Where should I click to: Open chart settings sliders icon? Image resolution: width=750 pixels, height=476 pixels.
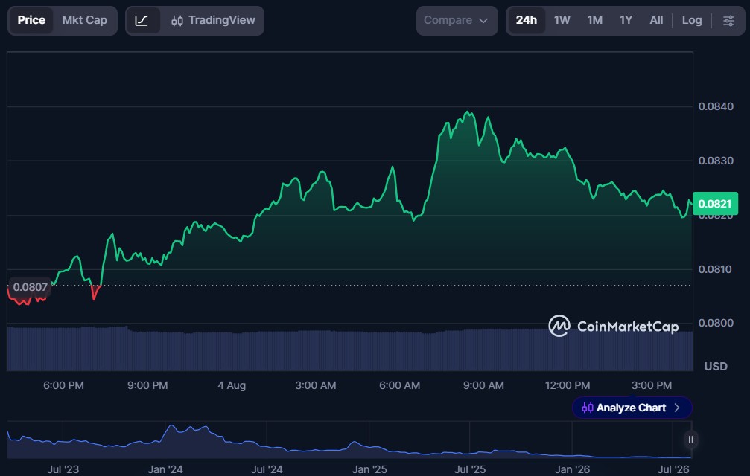[728, 21]
